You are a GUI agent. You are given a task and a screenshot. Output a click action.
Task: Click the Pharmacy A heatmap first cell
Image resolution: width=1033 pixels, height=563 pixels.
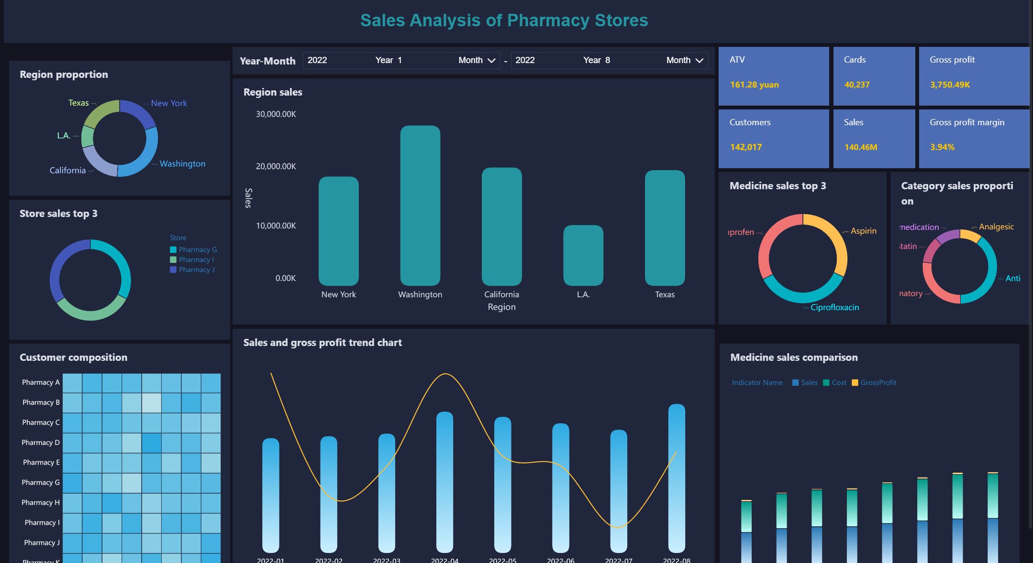tap(72, 383)
